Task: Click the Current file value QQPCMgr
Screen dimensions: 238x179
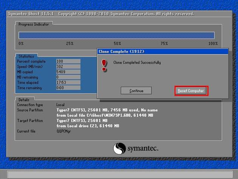Action: (64, 131)
